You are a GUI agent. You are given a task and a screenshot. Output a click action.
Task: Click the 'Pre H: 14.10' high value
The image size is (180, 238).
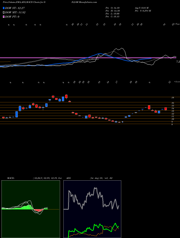click(x=112, y=11)
